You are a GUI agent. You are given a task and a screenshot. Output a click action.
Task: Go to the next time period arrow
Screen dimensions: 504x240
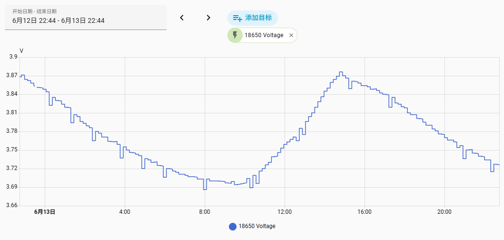208,18
